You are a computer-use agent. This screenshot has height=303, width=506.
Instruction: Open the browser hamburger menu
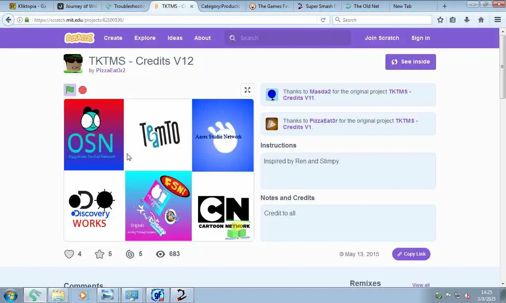pyautogui.click(x=498, y=20)
